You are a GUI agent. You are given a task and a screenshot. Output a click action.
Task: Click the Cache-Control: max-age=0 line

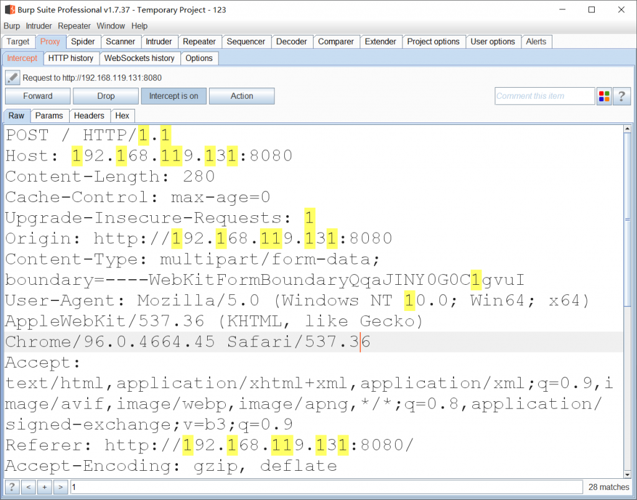(x=137, y=197)
